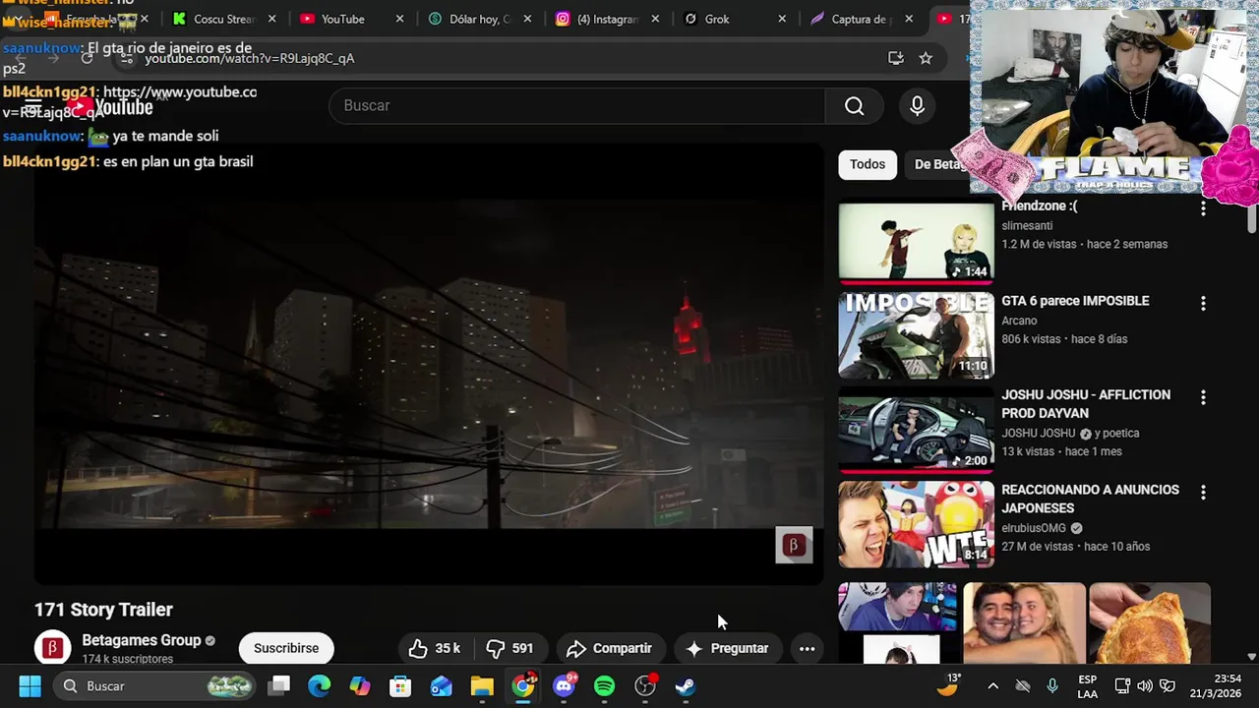1259x708 pixels.
Task: Open OBS Studio from the taskbar
Action: pyautogui.click(x=645, y=686)
